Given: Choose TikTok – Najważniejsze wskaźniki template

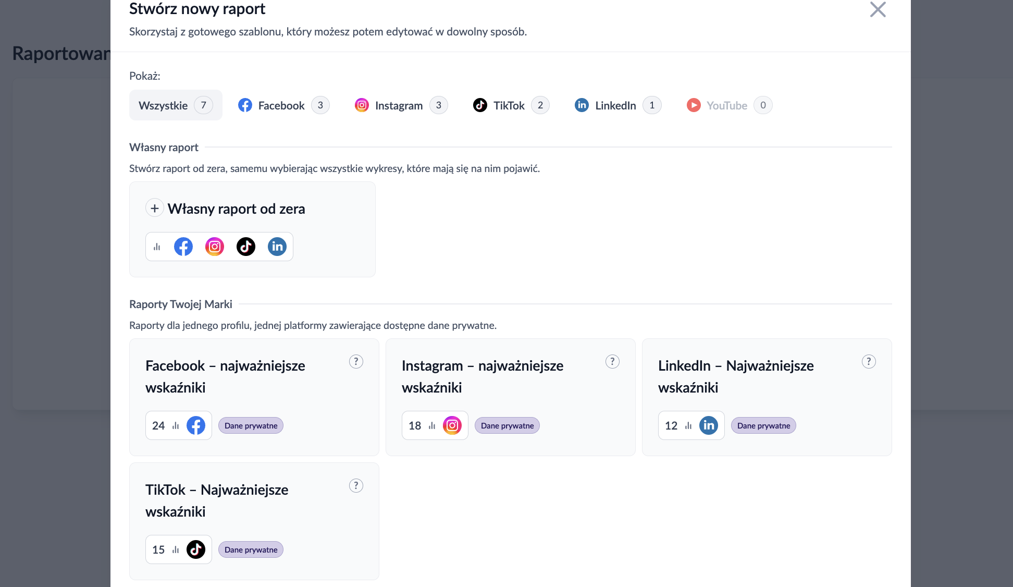Looking at the screenshot, I should pyautogui.click(x=254, y=521).
